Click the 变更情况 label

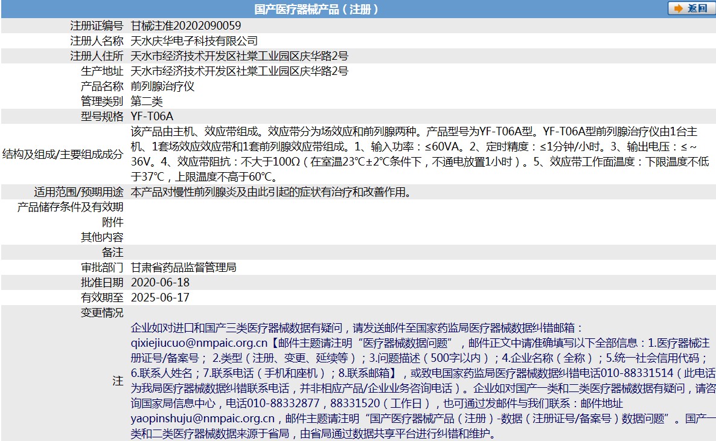[x=102, y=312]
